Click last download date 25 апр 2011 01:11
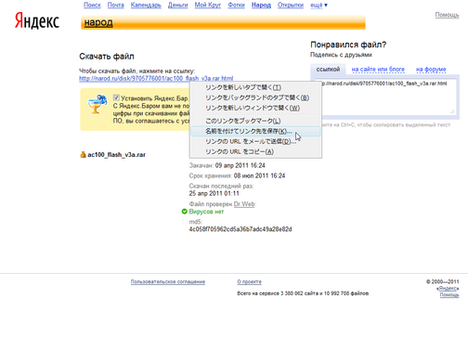 point(214,193)
